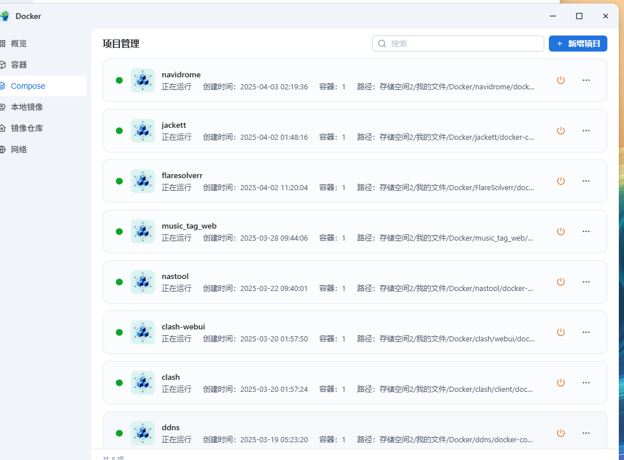Click the clash-webui project cube icon
Image resolution: width=624 pixels, height=460 pixels.
coord(143,332)
